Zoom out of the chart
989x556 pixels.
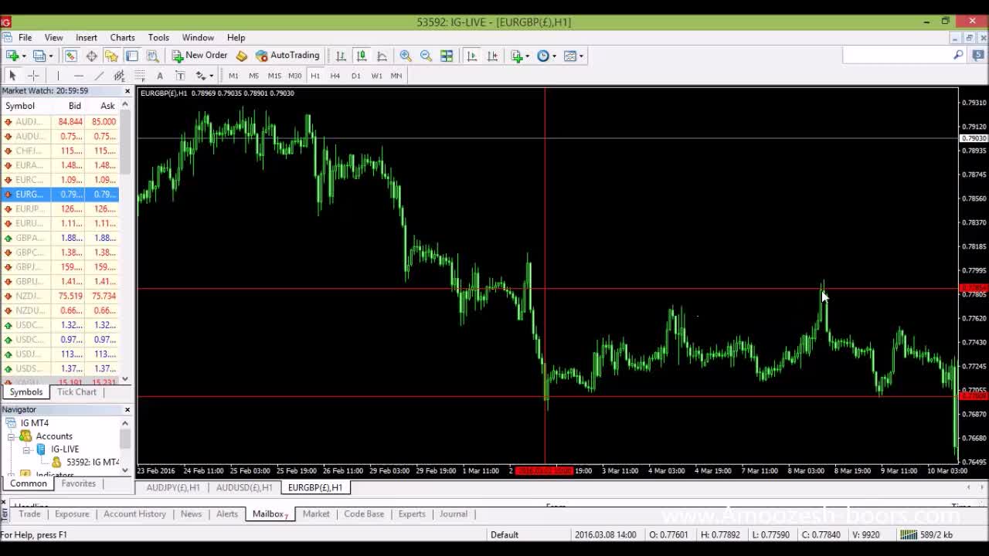click(426, 56)
